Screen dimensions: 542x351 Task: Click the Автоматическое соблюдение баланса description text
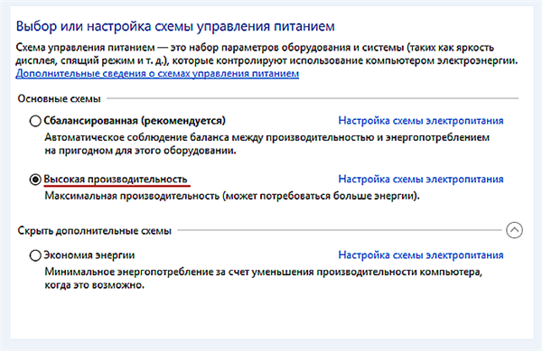(266, 144)
